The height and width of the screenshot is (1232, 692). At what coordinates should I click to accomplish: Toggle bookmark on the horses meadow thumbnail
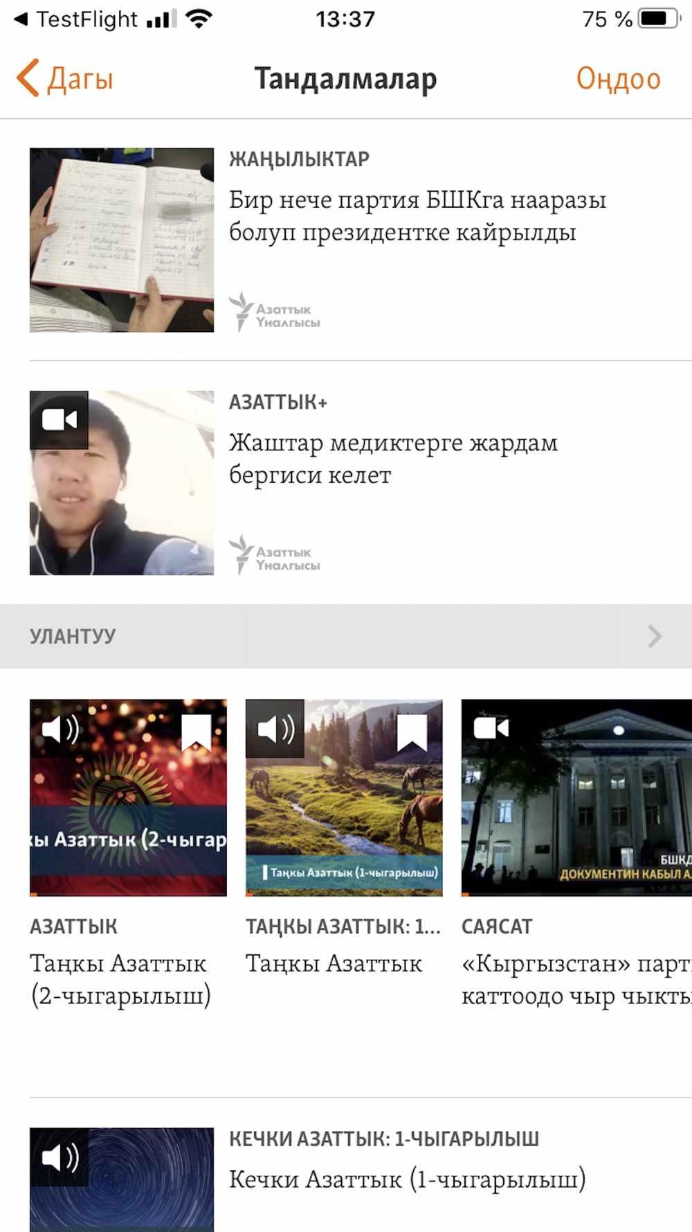[x=412, y=734]
